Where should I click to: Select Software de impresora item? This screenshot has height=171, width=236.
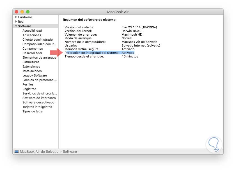[x=39, y=98]
